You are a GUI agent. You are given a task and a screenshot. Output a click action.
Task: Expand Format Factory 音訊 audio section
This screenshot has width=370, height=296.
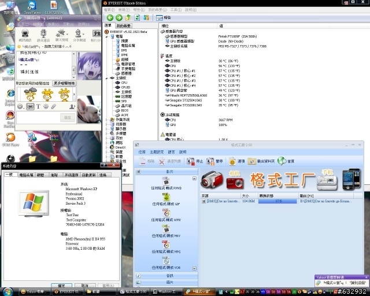(x=166, y=276)
